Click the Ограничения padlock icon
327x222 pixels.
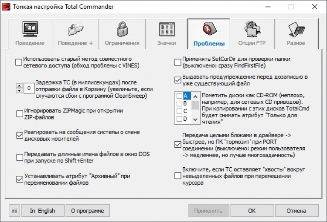[122, 30]
